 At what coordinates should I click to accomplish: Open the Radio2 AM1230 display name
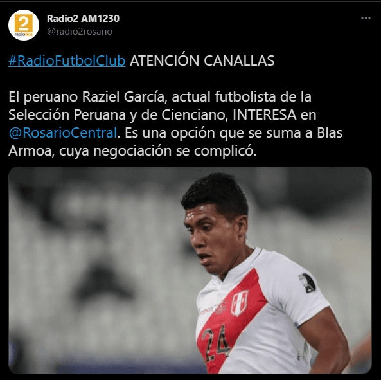pos(83,19)
